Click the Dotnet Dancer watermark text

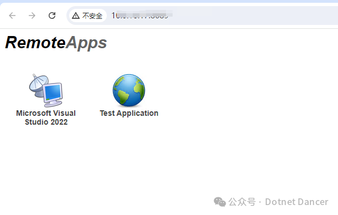coord(297,202)
